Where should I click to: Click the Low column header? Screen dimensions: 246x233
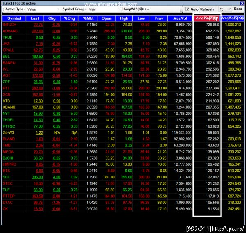coord(141,18)
